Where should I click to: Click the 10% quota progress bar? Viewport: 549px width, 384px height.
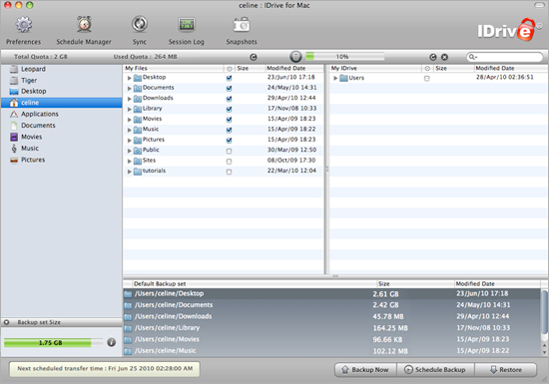345,56
